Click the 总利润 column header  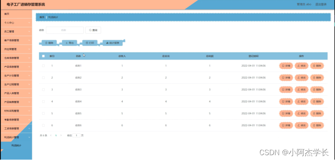210,56
